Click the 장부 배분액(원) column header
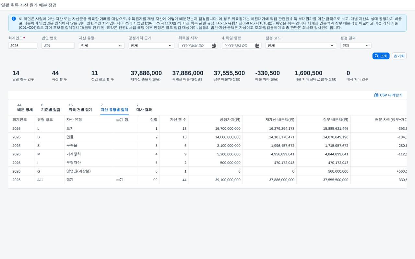The height and width of the screenshot is (259, 415). pyautogui.click(x=324, y=119)
